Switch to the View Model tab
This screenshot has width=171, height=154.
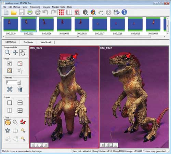click(45, 42)
